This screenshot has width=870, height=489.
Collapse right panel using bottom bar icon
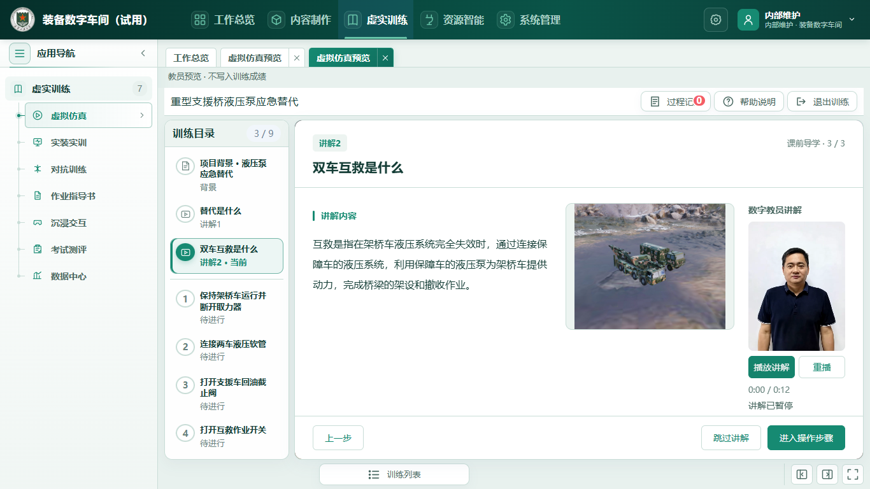coord(827,474)
